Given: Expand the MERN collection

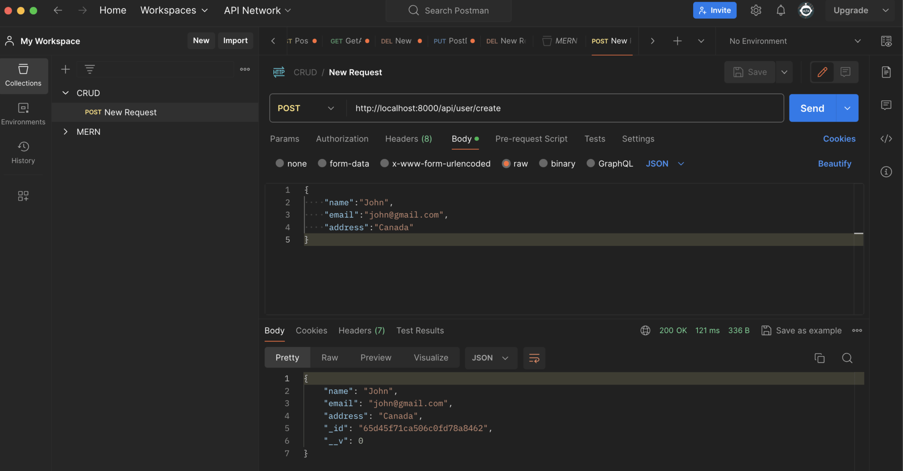Looking at the screenshot, I should coord(65,132).
